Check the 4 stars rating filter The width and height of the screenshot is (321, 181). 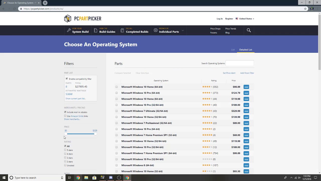(x=65, y=154)
